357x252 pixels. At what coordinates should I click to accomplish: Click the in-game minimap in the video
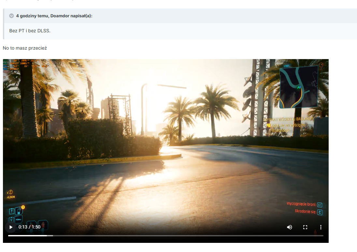[298, 87]
